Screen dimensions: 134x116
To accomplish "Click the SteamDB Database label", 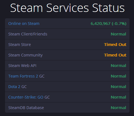I will click(x=26, y=108).
